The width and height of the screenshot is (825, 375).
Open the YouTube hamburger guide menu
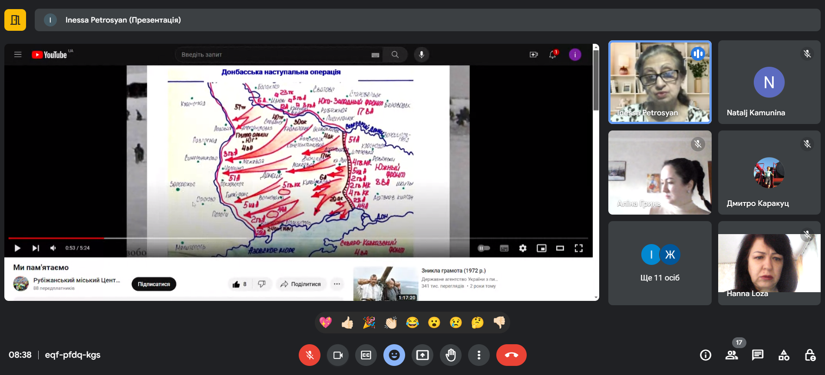point(18,55)
